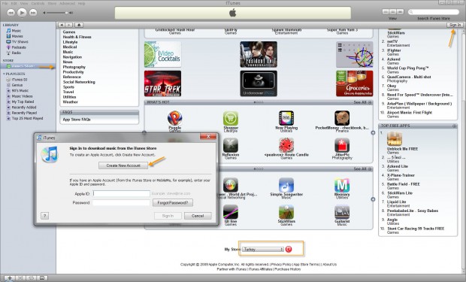Click the StickWars app icon in grid
Image resolution: width=466 pixels, height=282 pixels.
[286, 212]
